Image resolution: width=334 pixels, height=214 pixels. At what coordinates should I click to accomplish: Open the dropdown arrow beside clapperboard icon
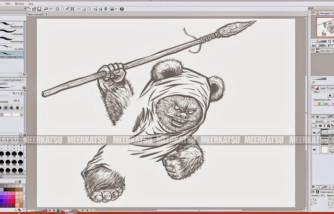tap(116, 9)
